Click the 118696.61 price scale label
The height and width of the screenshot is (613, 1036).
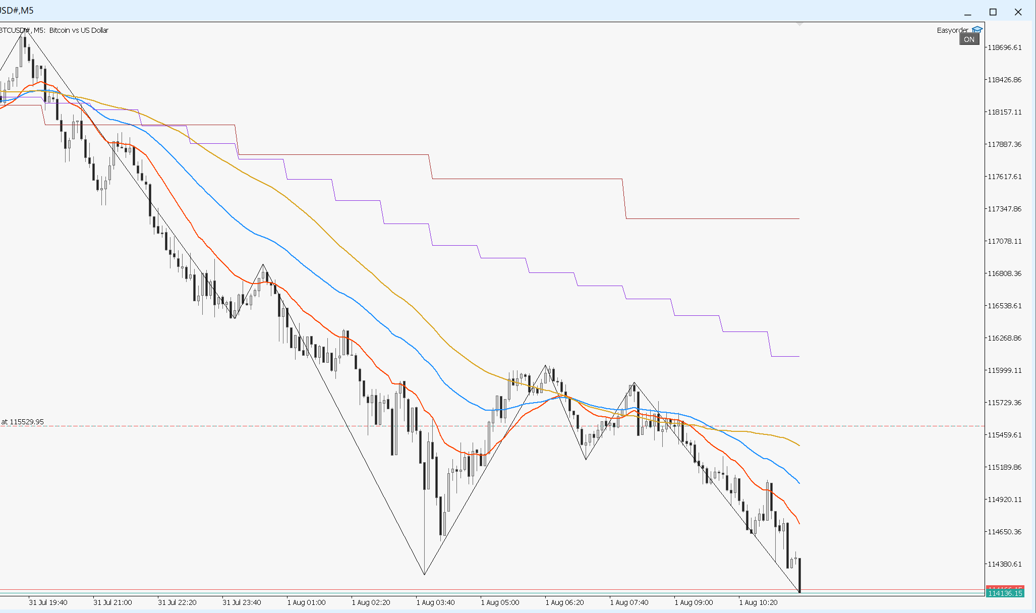1004,47
